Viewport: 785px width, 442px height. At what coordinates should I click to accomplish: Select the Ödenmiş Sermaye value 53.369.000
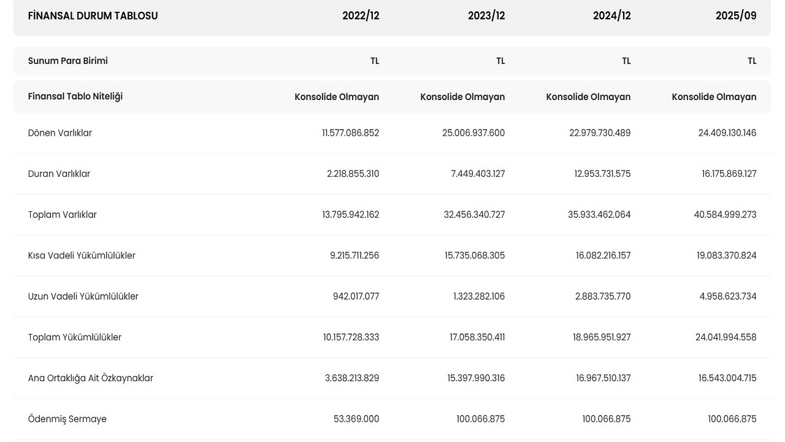point(355,419)
